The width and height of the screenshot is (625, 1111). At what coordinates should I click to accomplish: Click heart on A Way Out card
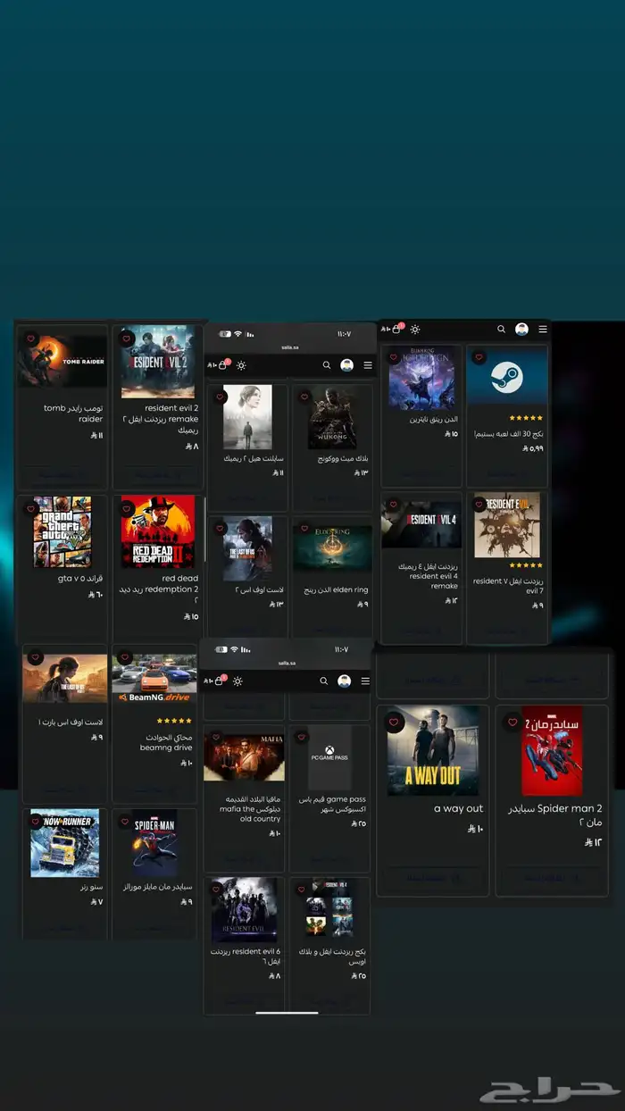(x=393, y=723)
